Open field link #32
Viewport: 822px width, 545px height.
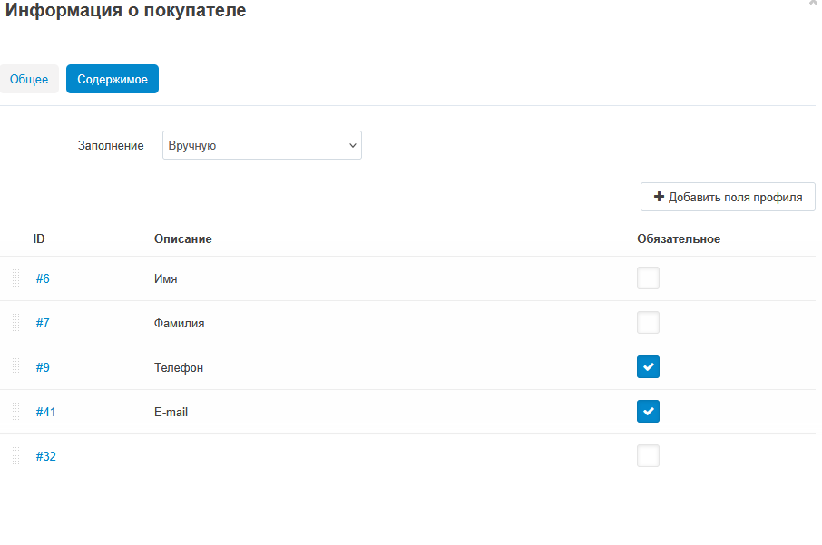[x=45, y=456]
